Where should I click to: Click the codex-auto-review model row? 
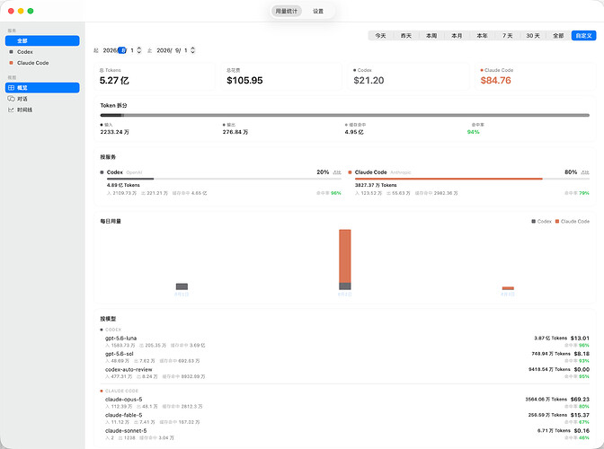[345, 373]
